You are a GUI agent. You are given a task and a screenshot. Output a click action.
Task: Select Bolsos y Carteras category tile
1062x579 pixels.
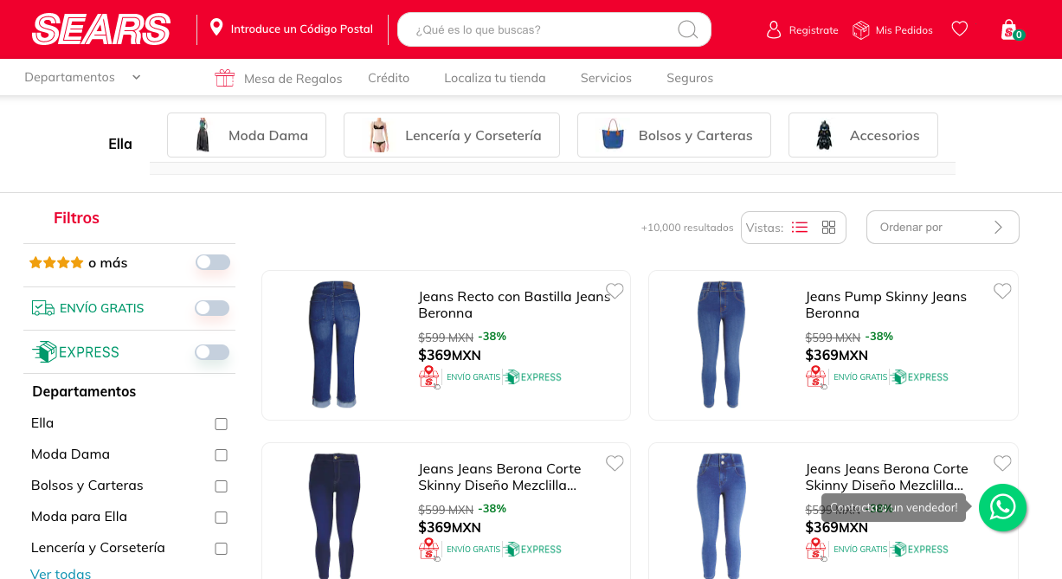click(674, 135)
